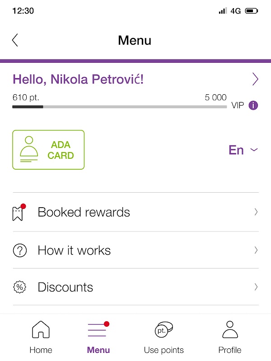Open the En language dropdown
The height and width of the screenshot is (361, 271).
[x=243, y=150]
